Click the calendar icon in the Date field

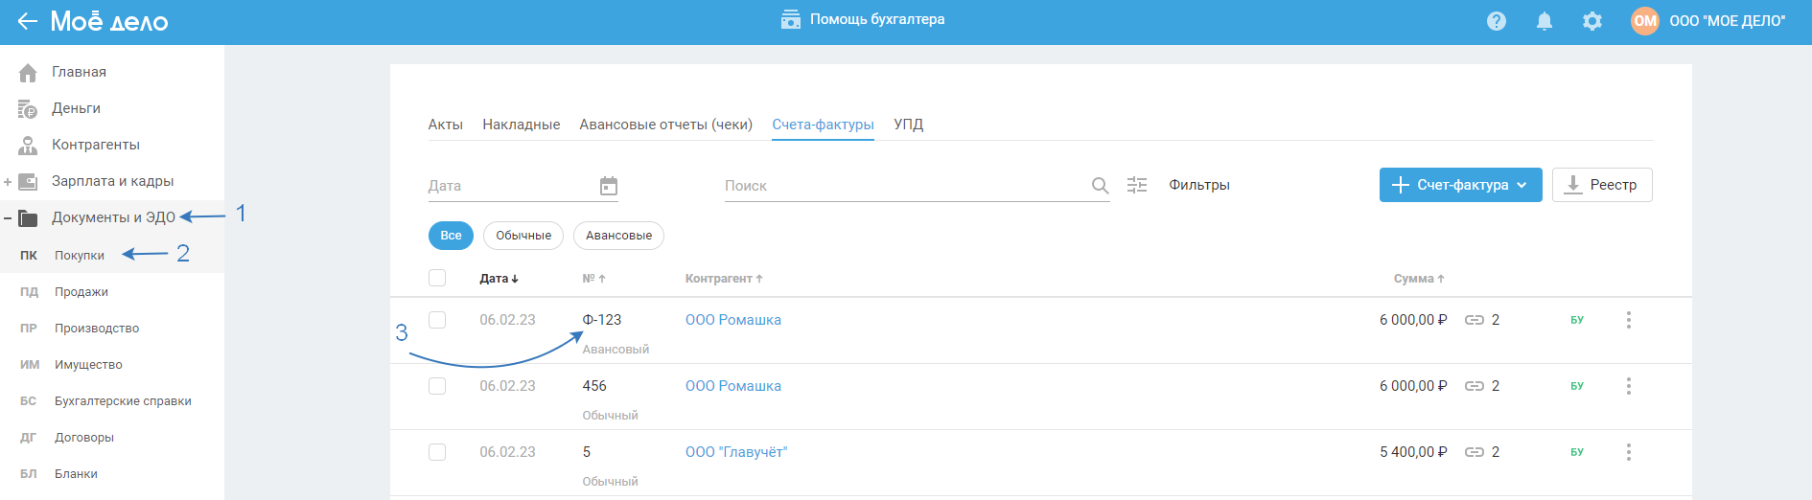click(609, 186)
